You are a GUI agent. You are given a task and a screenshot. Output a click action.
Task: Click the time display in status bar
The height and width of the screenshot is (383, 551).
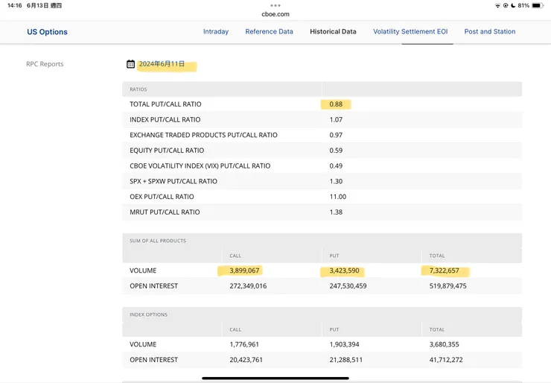(x=14, y=5)
